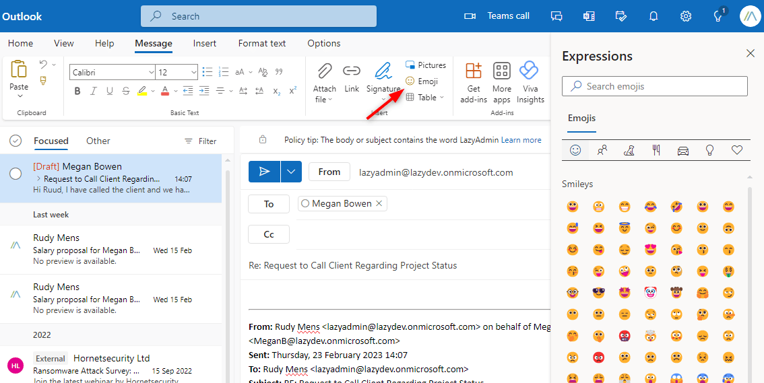This screenshot has width=764, height=383.
Task: Open More apps
Action: [x=501, y=82]
